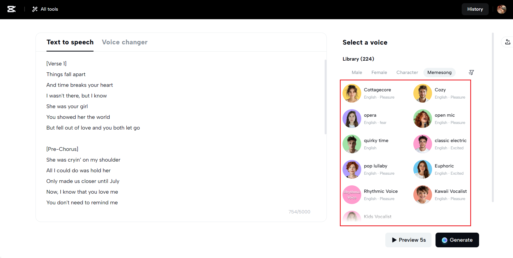Click the lyrics text scrollbar
The image size is (513, 258).
(325, 96)
